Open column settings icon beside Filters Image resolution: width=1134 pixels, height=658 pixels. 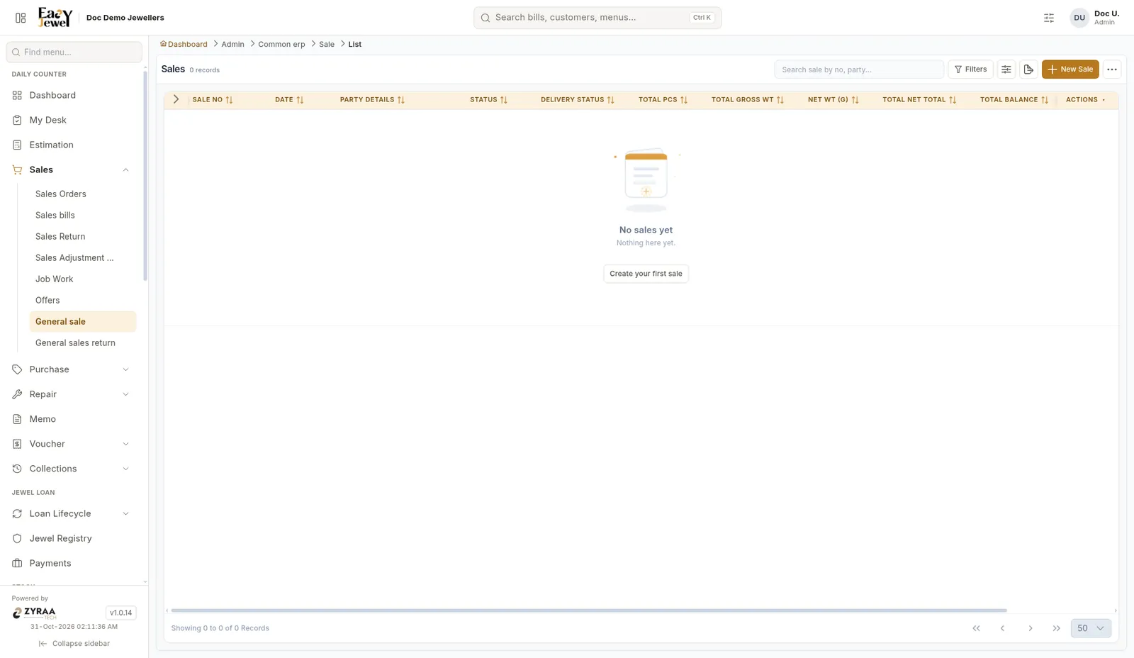click(x=1006, y=69)
